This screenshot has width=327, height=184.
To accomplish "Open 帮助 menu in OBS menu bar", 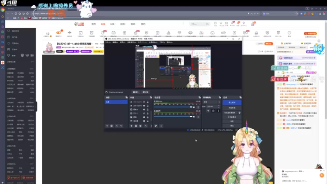I will click(170, 43).
